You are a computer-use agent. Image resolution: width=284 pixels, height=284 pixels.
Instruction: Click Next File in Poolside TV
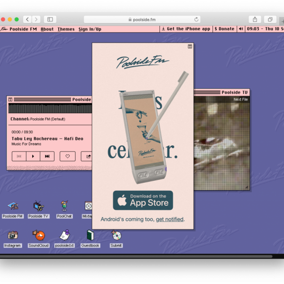pyautogui.click(x=240, y=99)
